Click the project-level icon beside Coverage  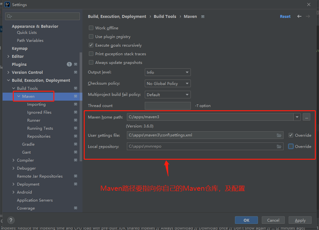pos(75,208)
